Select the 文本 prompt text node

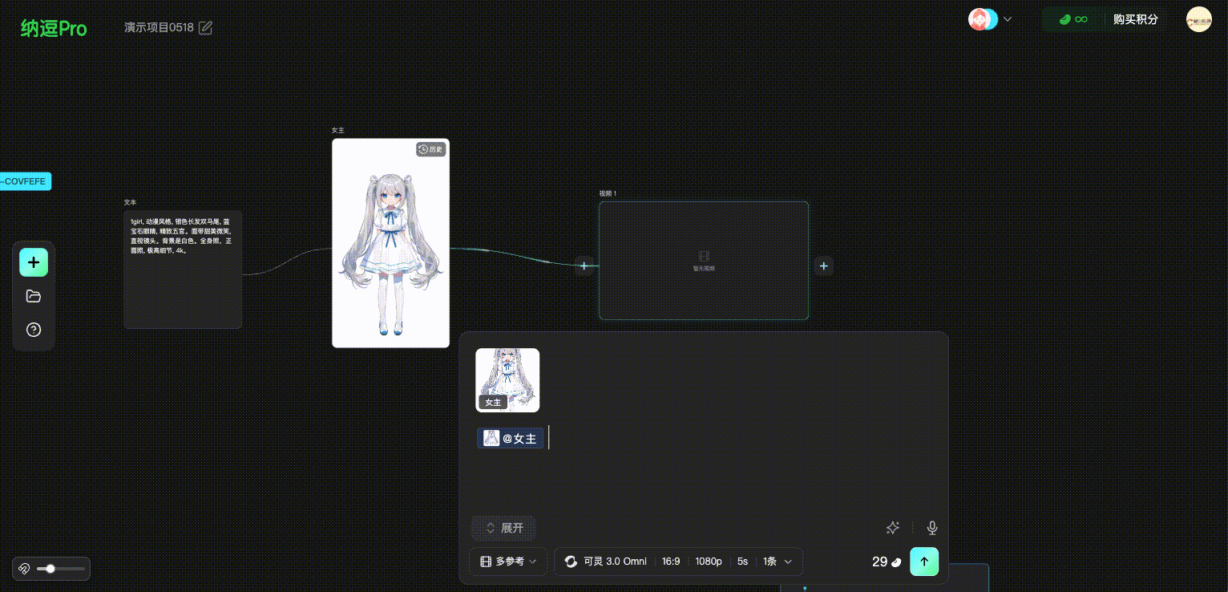(x=183, y=270)
